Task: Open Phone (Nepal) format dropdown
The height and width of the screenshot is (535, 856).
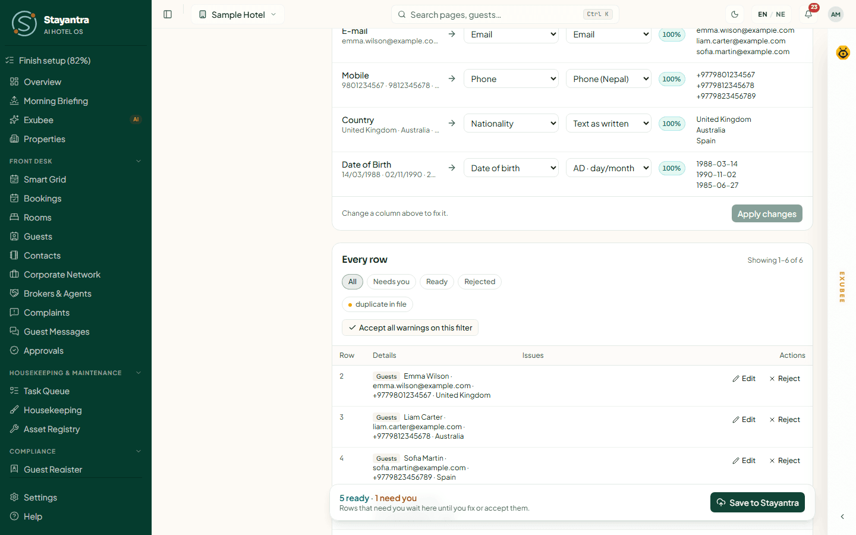Action: (x=609, y=79)
